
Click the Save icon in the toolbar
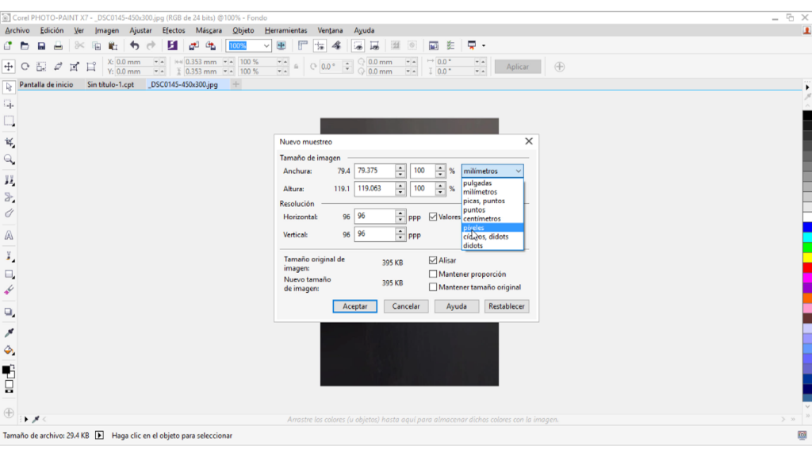tap(41, 46)
